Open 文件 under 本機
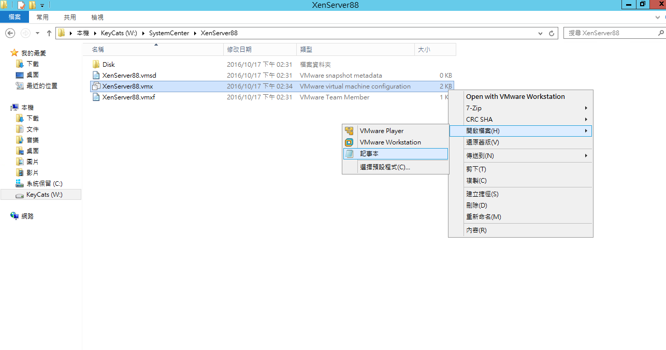666x350 pixels. 33,129
